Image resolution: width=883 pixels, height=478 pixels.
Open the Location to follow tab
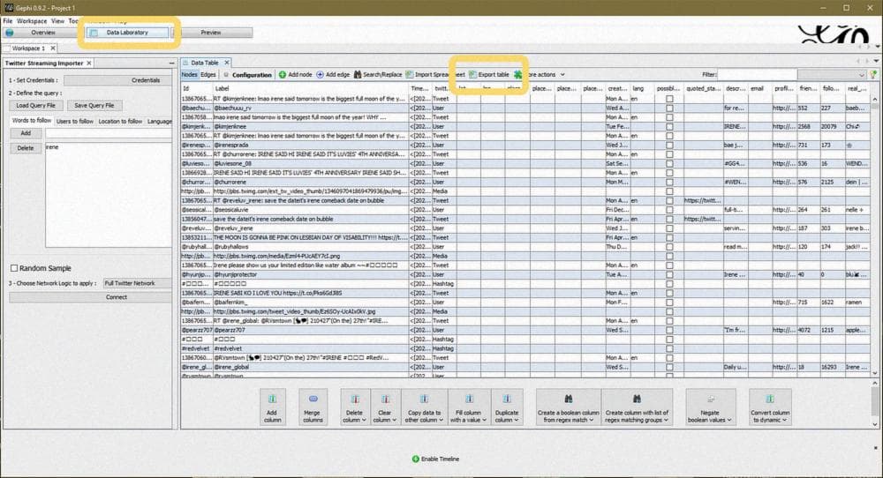pyautogui.click(x=120, y=121)
